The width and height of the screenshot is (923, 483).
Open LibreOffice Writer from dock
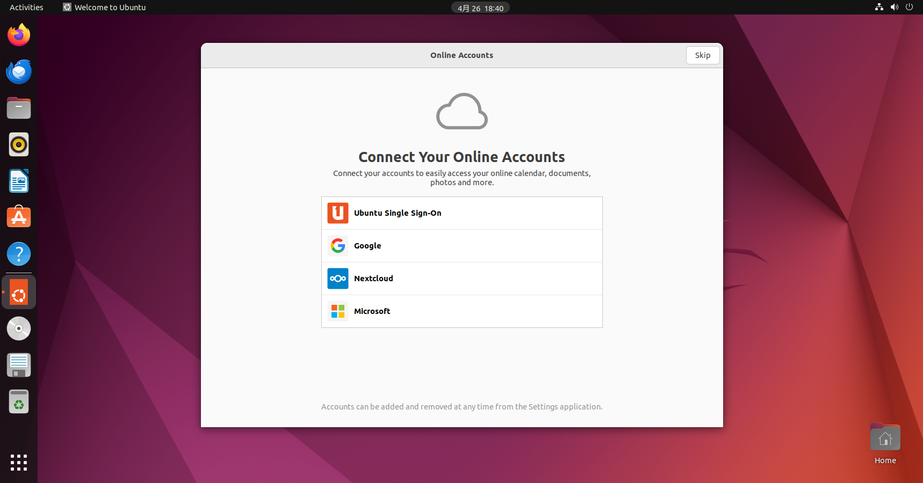pos(19,181)
